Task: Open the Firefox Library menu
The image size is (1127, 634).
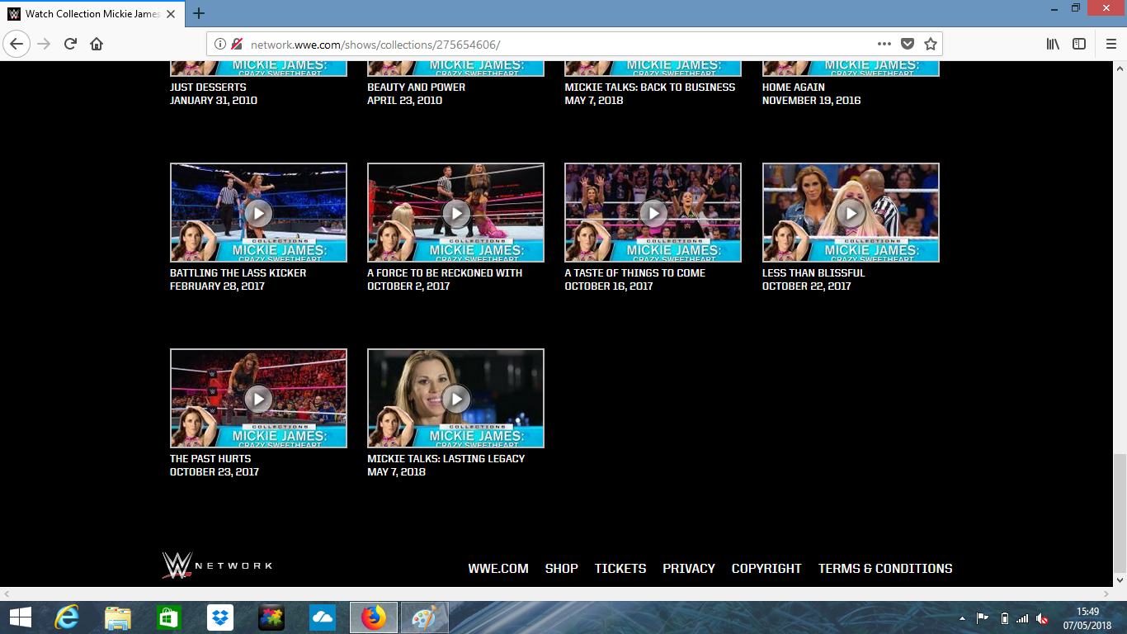Action: pyautogui.click(x=1053, y=44)
